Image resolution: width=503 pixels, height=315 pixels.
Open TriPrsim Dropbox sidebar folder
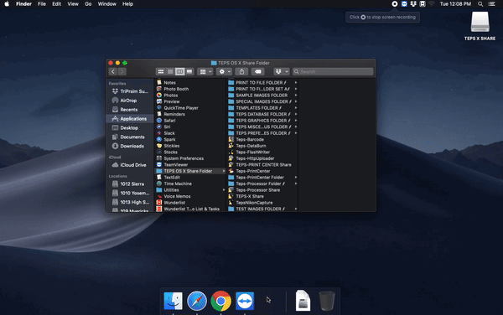click(x=130, y=91)
